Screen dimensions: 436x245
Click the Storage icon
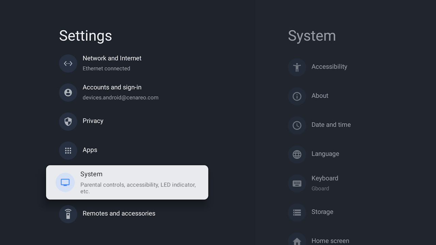(297, 212)
